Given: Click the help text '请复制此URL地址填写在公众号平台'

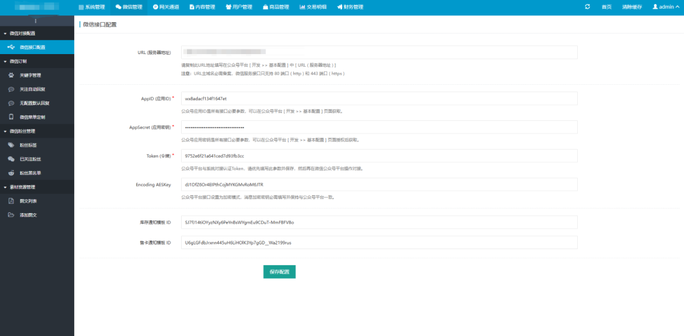Looking at the screenshot, I should tap(216, 65).
